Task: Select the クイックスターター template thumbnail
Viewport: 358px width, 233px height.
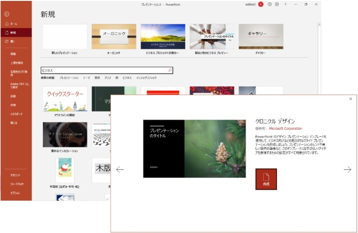Action: tap(65, 99)
